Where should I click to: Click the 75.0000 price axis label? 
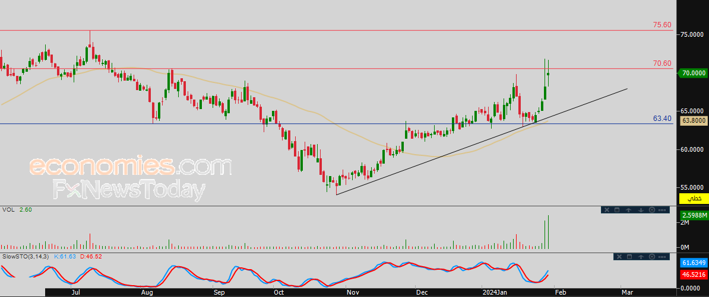pyautogui.click(x=692, y=34)
